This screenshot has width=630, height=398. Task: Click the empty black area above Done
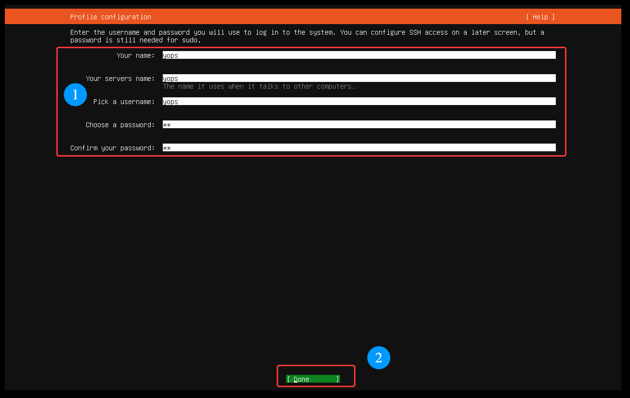point(313,265)
